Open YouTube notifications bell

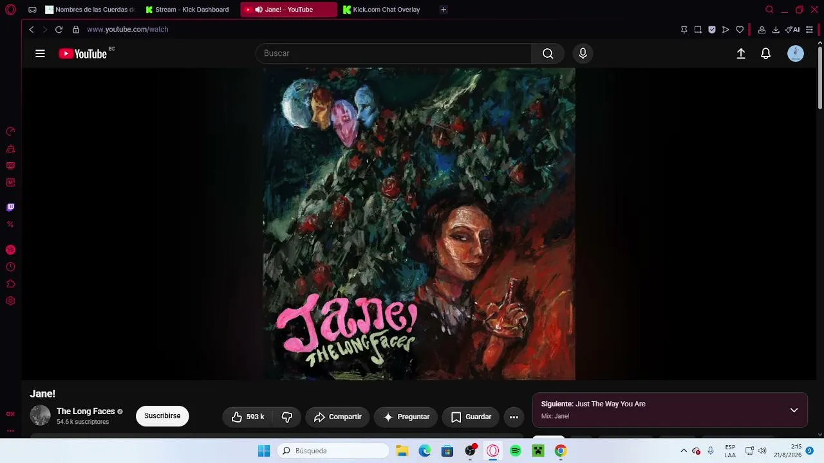[x=765, y=54]
